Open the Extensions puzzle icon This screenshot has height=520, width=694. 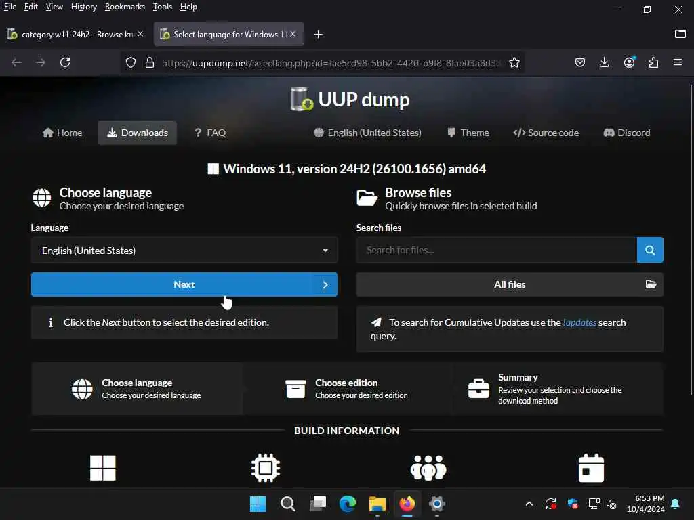pos(653,62)
